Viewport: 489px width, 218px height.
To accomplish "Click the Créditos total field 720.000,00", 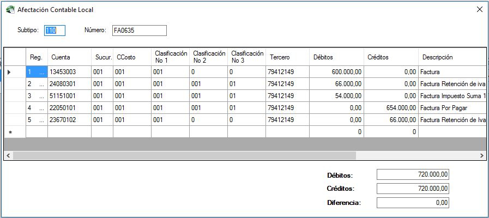I will point(413,189).
